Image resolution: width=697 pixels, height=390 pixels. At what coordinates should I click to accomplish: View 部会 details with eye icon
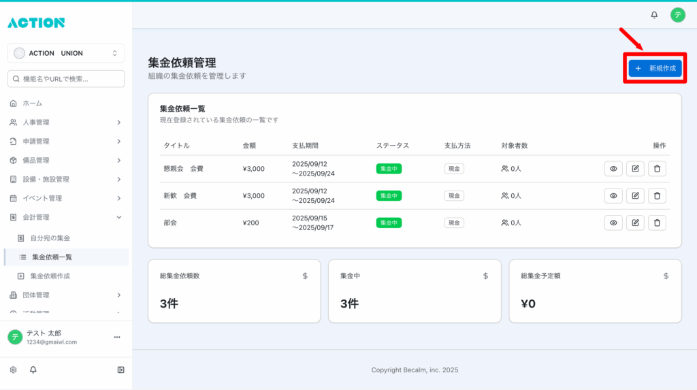pos(613,223)
